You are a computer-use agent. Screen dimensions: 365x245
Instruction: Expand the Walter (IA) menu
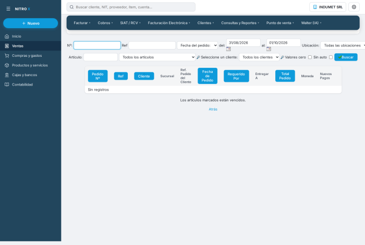coord(311,23)
